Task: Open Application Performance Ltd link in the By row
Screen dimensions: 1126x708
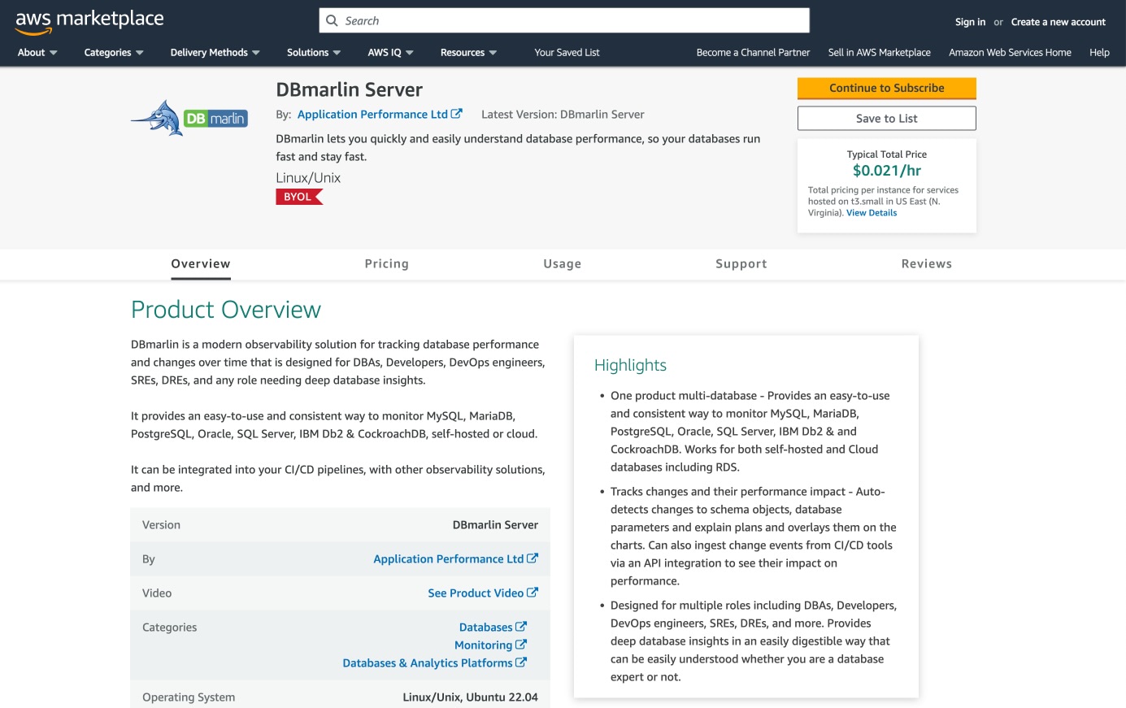Action: tap(449, 558)
